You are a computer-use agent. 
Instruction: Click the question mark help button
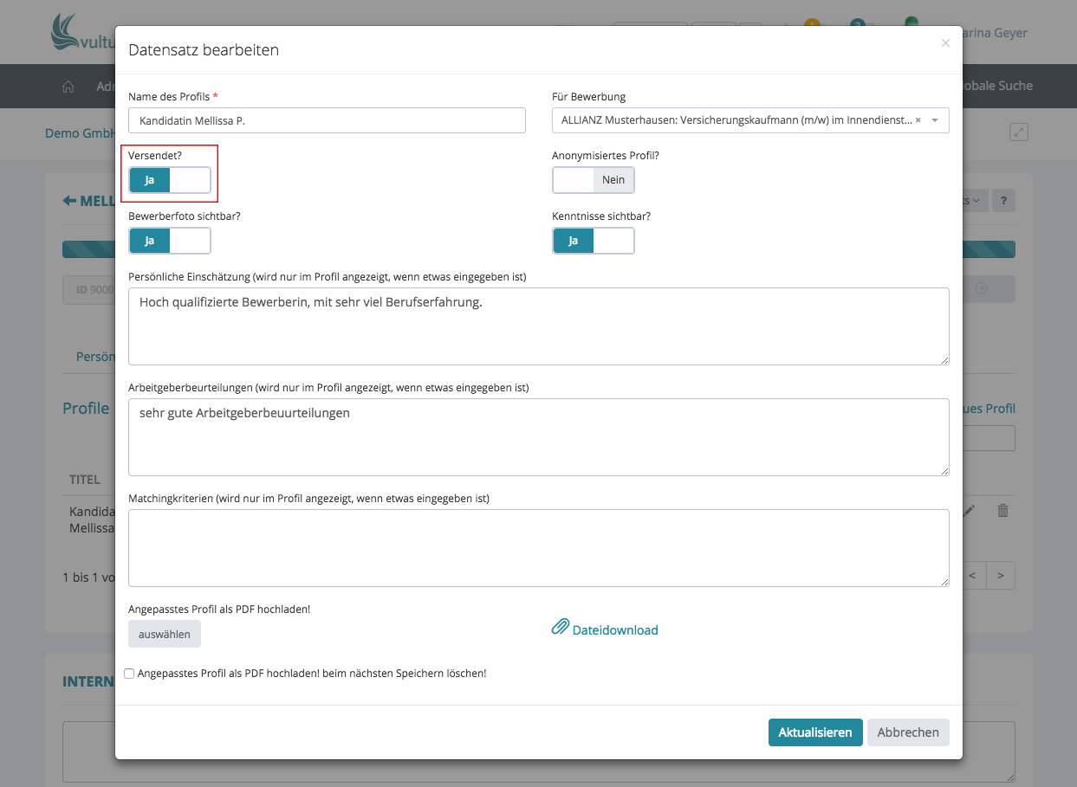[x=1003, y=200]
